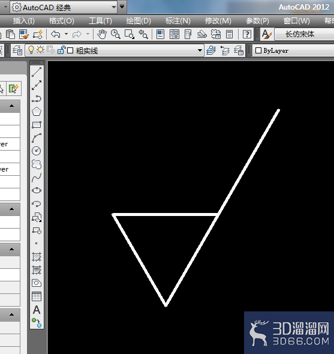This screenshot has height=354, width=334.
Task: Open the 工具(T) menu
Action: click(x=100, y=21)
